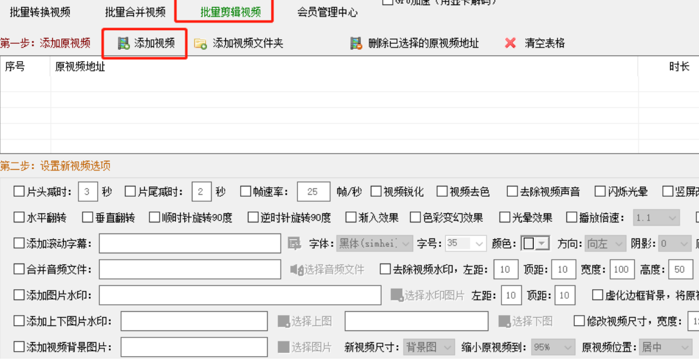Image resolution: width=699 pixels, height=360 pixels.
Task: Open 会员管理中心 tab
Action: pyautogui.click(x=327, y=12)
